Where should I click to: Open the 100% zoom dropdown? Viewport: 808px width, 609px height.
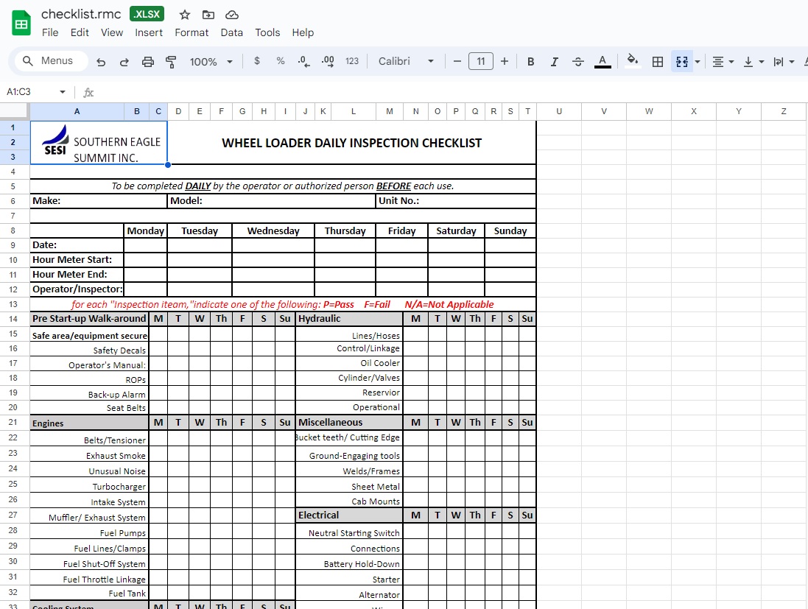point(211,62)
